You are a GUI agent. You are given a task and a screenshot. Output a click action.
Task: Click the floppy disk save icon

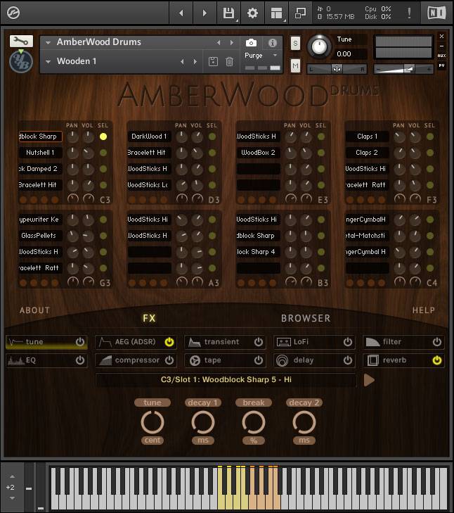[x=228, y=13]
